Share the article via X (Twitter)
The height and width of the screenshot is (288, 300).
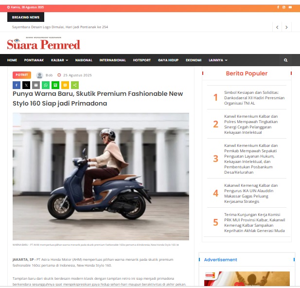coord(26,85)
